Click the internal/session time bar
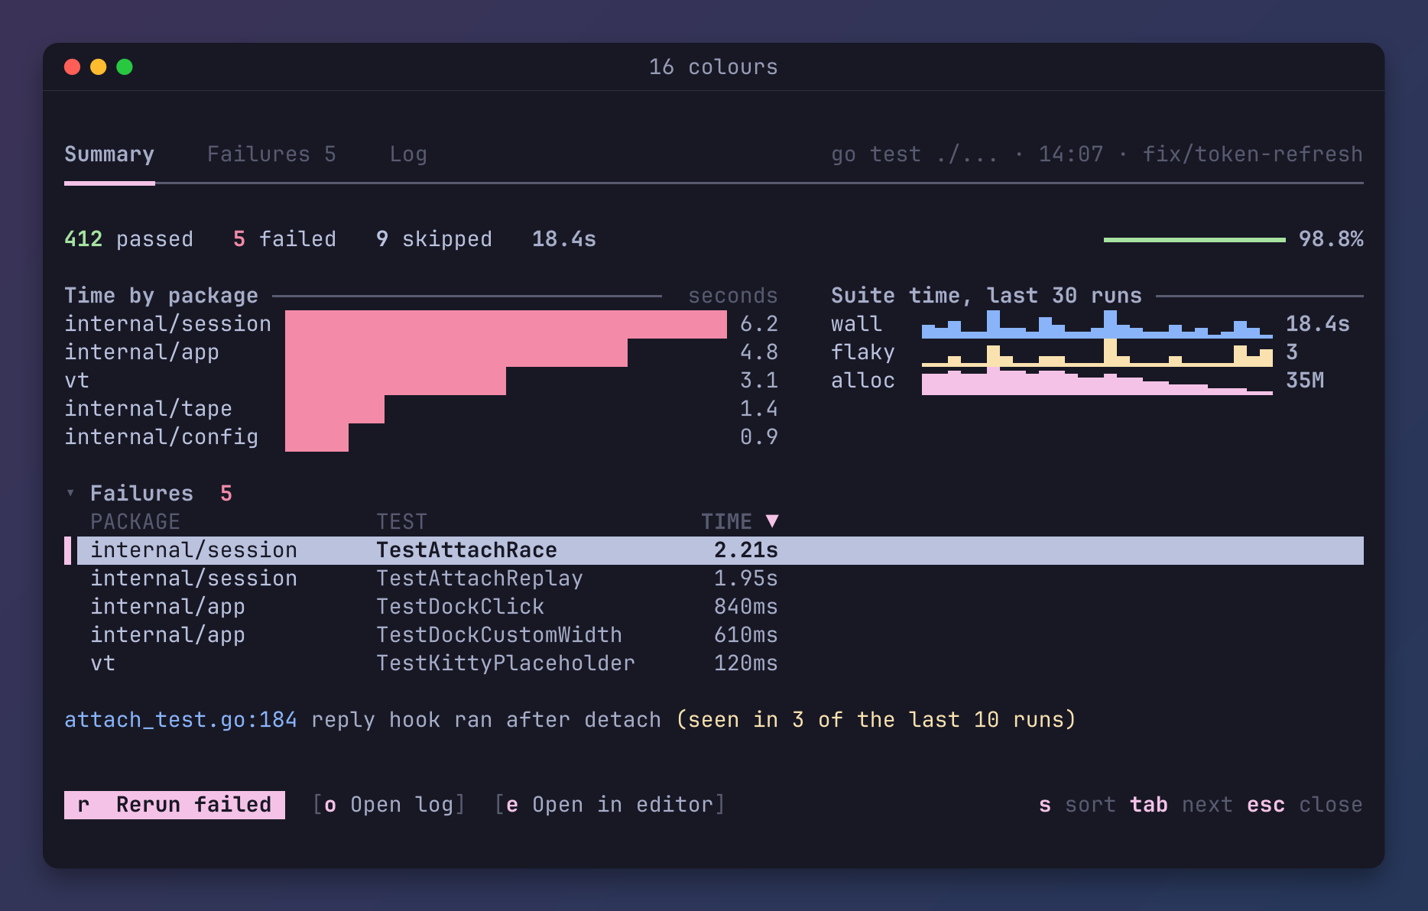 click(x=506, y=324)
